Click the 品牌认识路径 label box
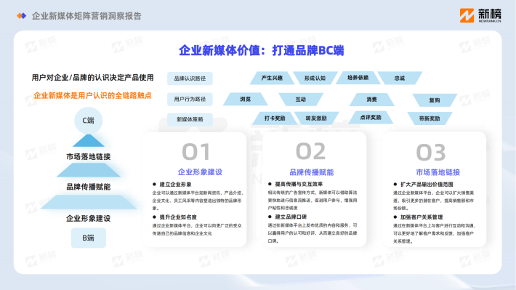The width and height of the screenshot is (516, 290). pyautogui.click(x=190, y=78)
